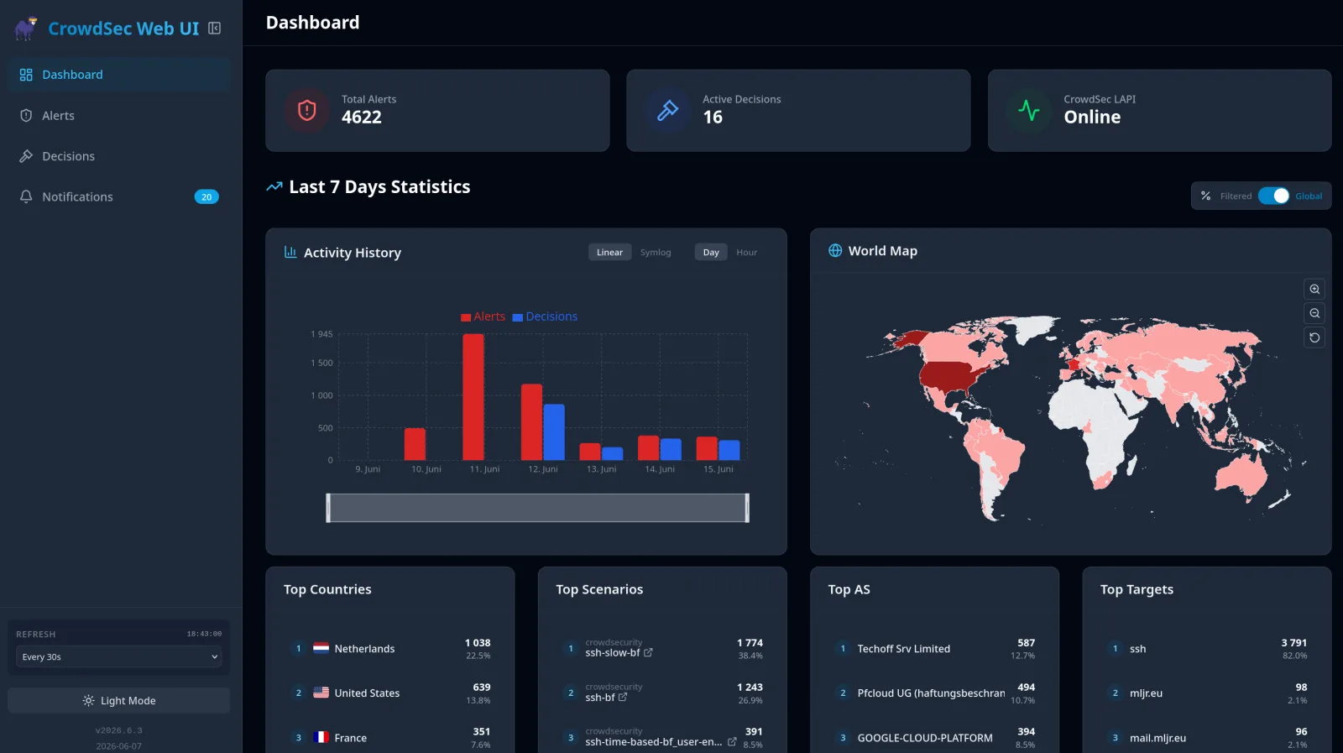Image resolution: width=1343 pixels, height=753 pixels.
Task: Click the map zoom-in magnifier icon
Action: click(1314, 289)
